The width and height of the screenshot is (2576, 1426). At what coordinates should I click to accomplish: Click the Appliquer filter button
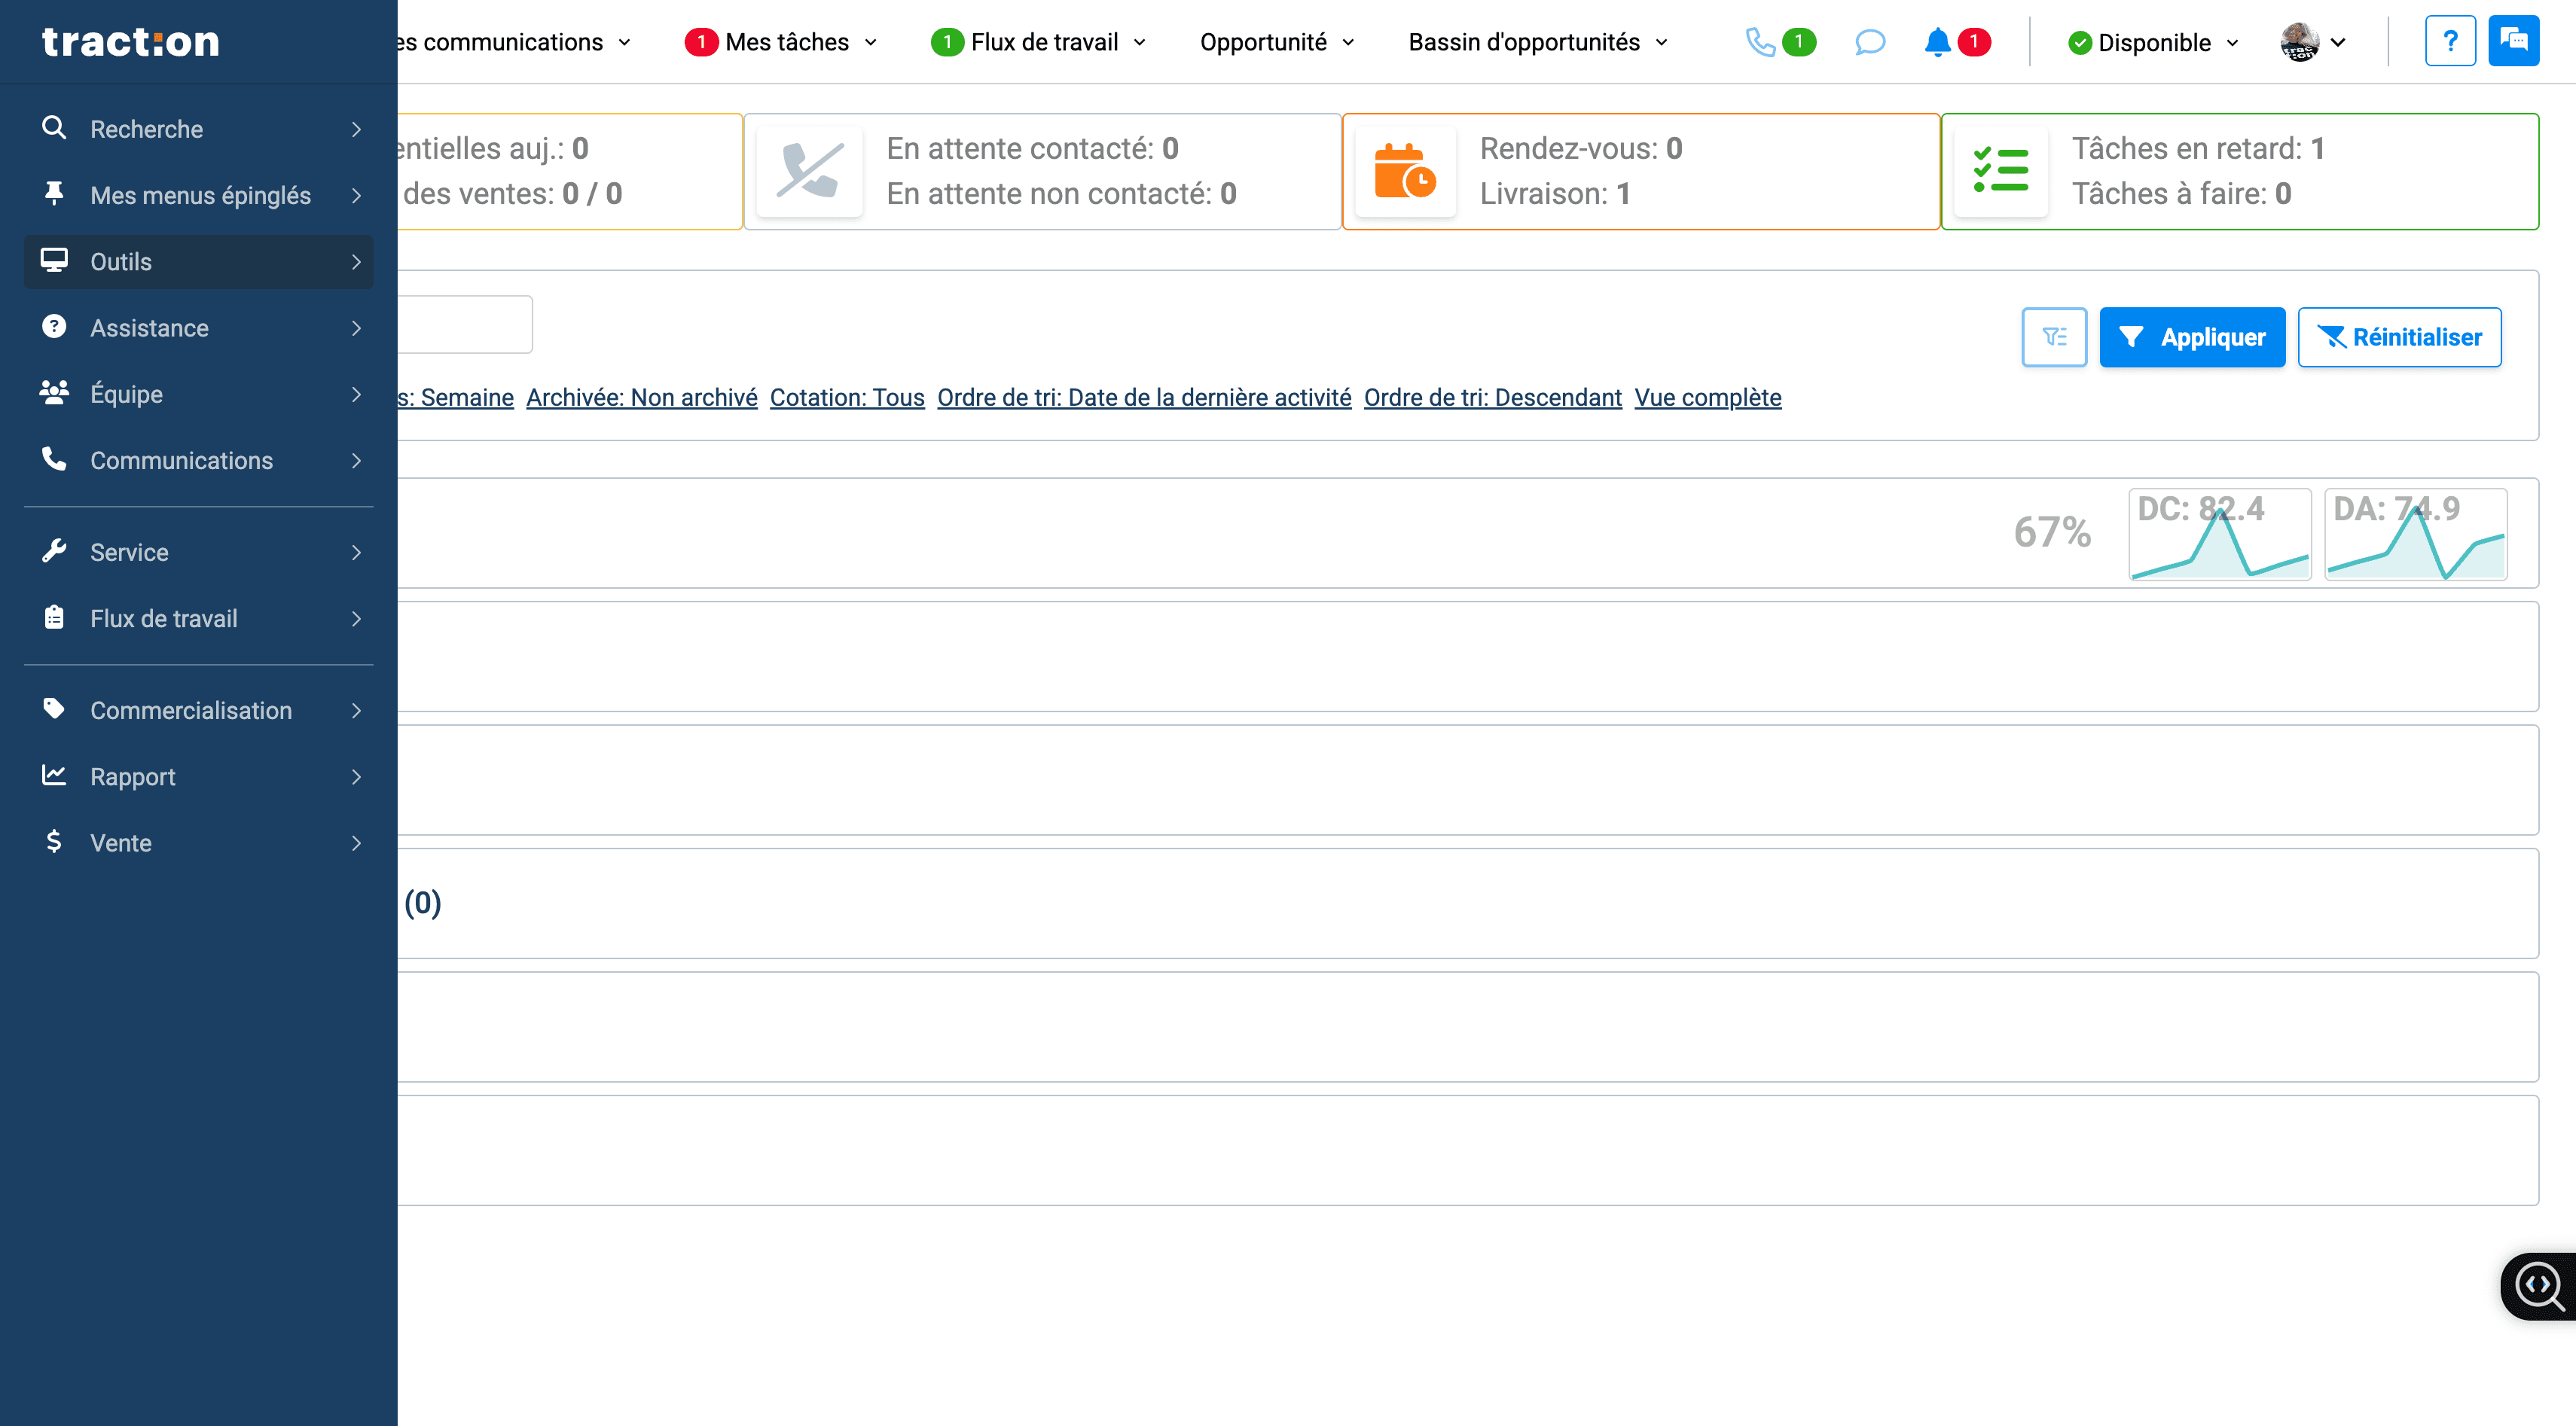click(x=2192, y=337)
